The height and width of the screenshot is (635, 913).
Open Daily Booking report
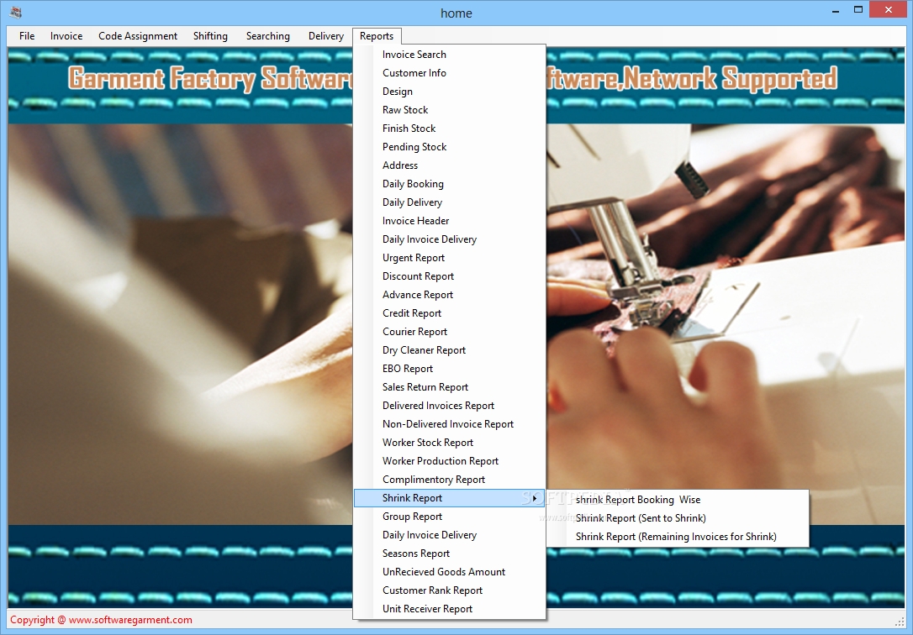point(450,184)
